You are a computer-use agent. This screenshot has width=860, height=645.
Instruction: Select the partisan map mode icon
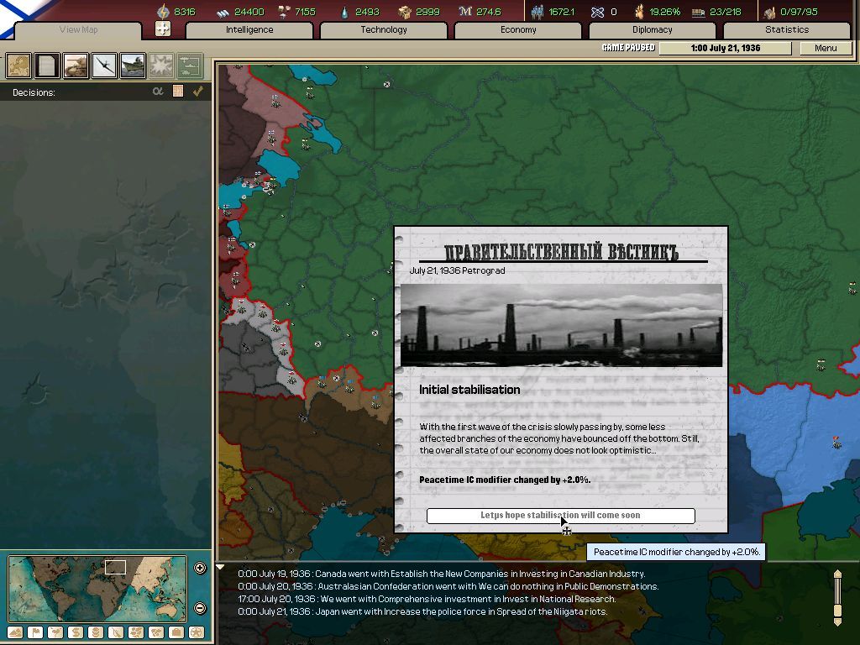136,632
